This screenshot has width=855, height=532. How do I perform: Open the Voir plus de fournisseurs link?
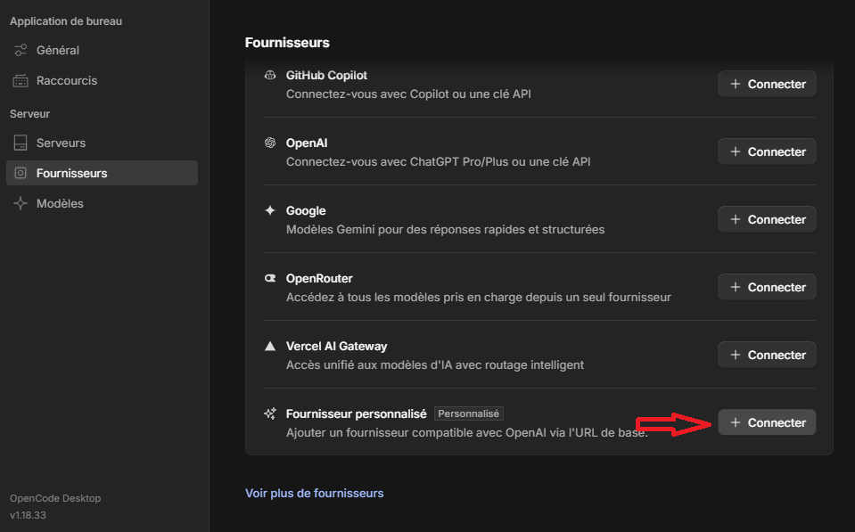coord(315,494)
